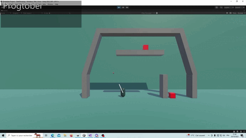
Task: Pause the running game
Action: (x=123, y=7)
